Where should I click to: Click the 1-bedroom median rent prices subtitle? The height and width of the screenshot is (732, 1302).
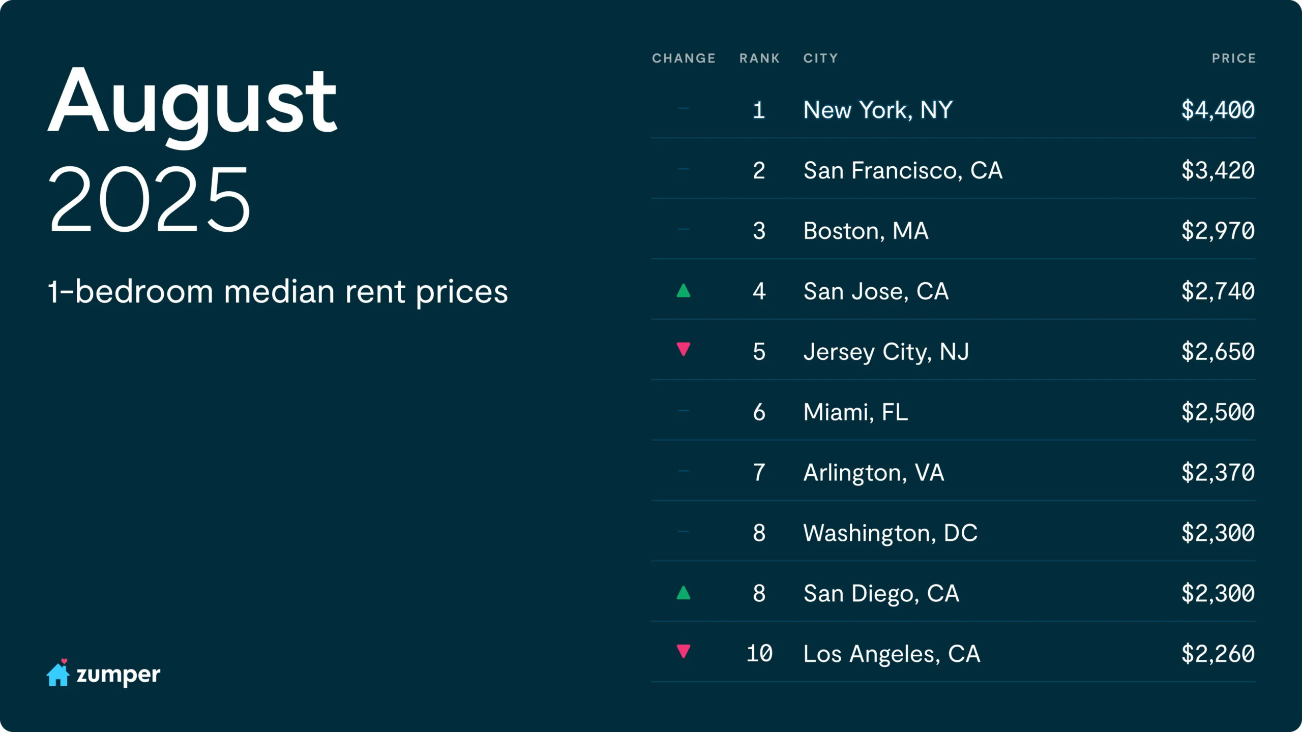[278, 292]
